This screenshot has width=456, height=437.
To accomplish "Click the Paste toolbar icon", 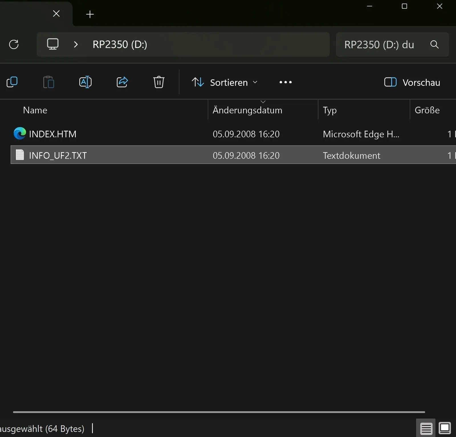I will (49, 82).
